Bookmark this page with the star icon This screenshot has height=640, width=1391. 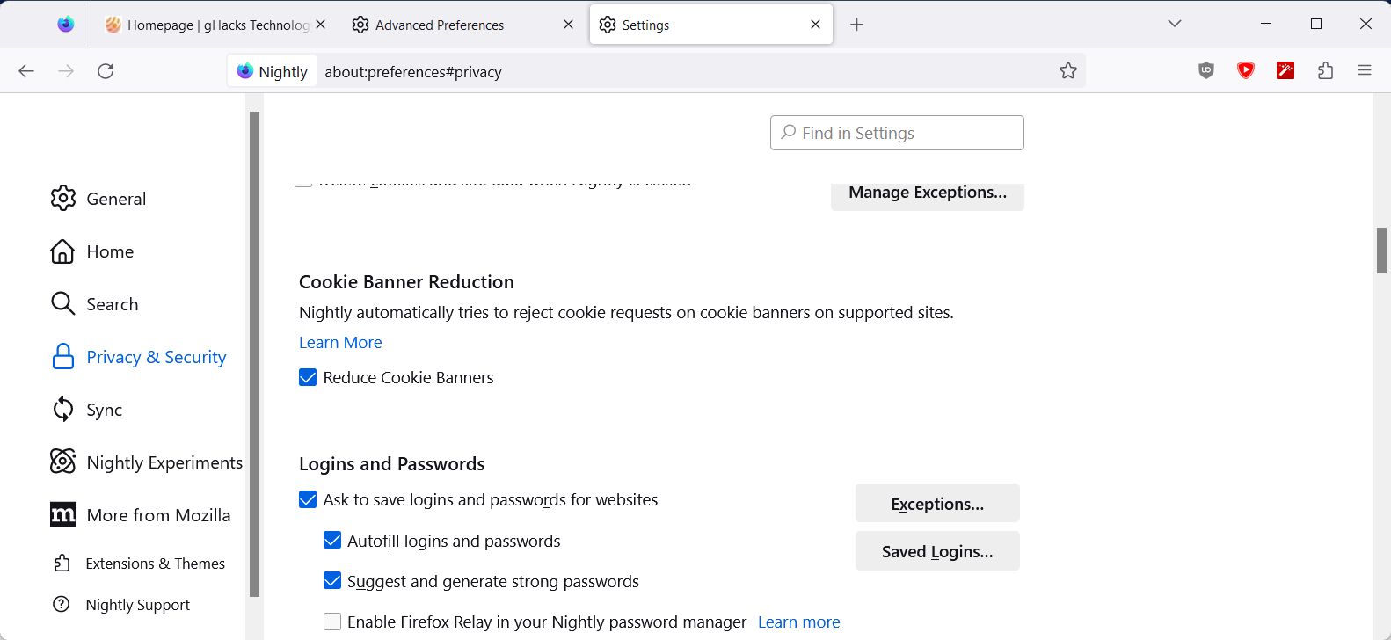pos(1068,71)
